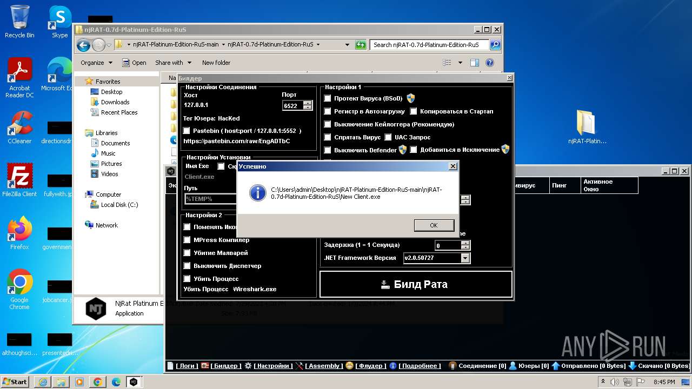
Task: Open Windows Media Player taskbar icon
Action: point(79,382)
